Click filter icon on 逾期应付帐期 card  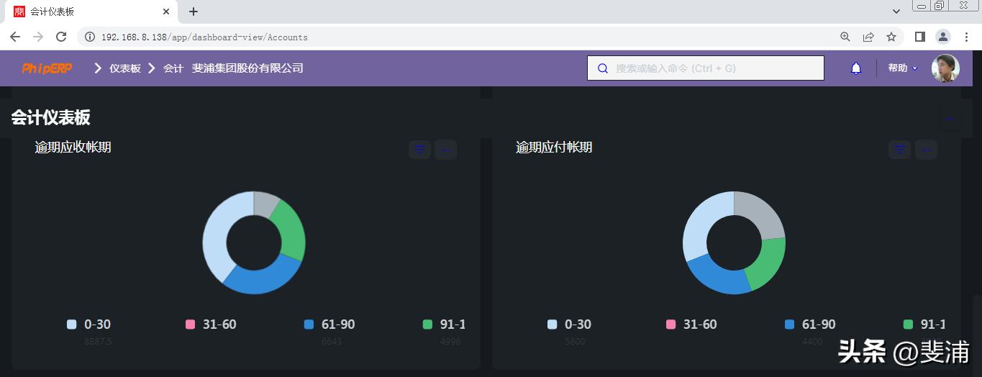point(900,150)
